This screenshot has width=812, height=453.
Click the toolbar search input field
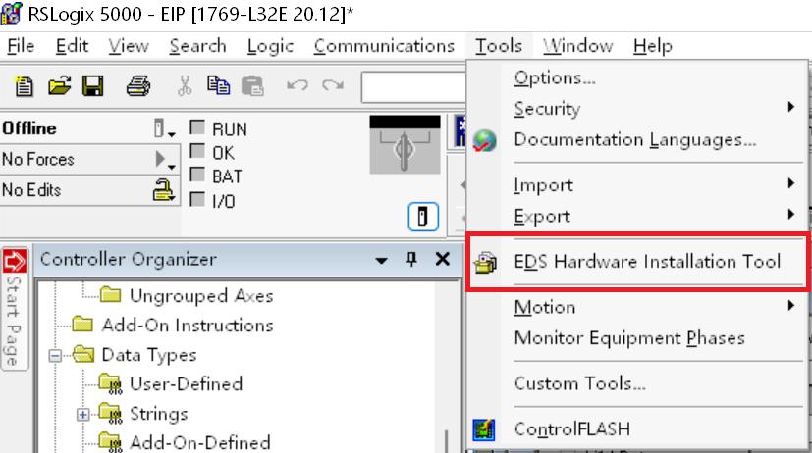pos(413,87)
